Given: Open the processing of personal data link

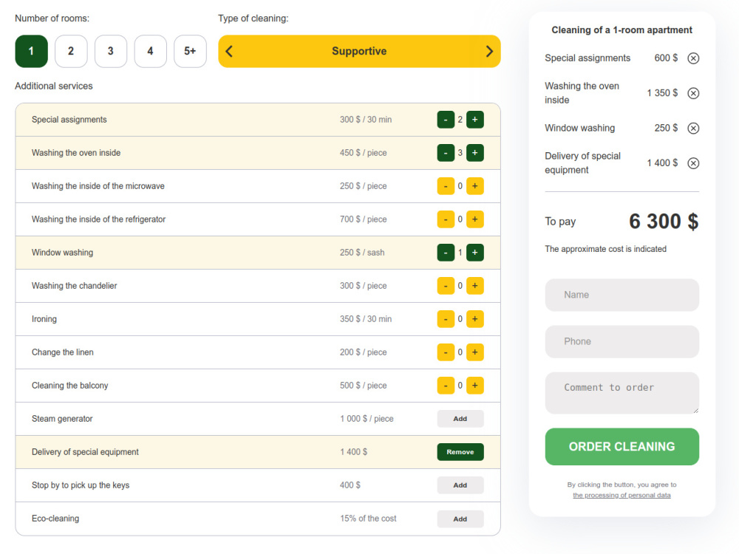Looking at the screenshot, I should pos(621,495).
